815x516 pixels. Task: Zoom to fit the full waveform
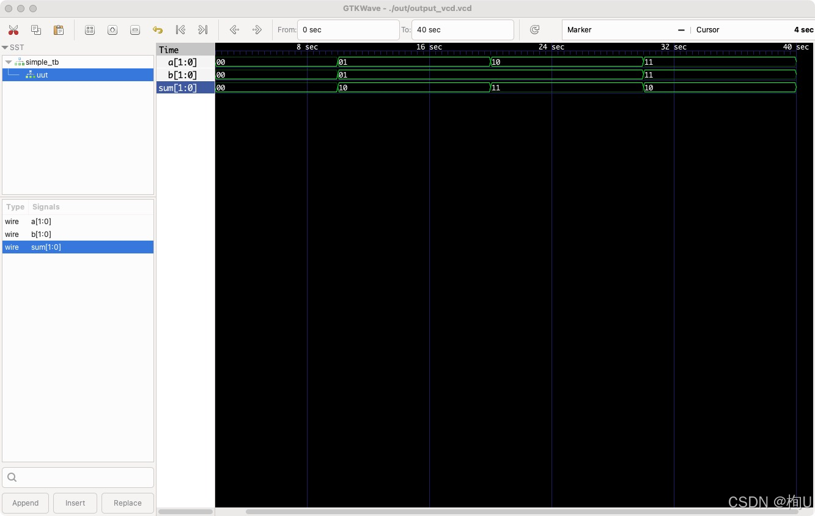(90, 29)
